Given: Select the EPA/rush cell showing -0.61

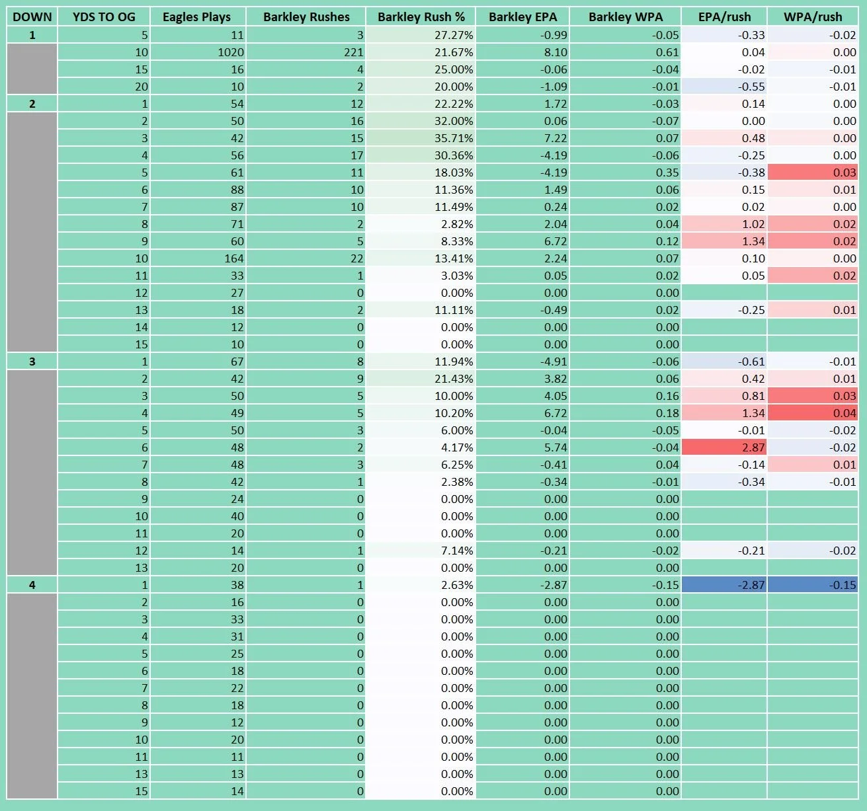Looking at the screenshot, I should tap(724, 362).
